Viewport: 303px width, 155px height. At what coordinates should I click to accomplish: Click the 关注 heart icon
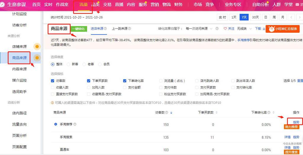pyautogui.click(x=225, y=29)
